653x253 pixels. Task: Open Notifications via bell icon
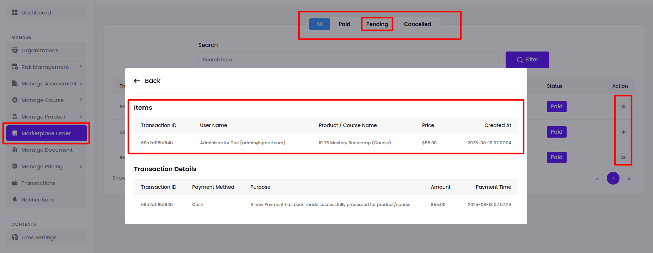point(15,200)
